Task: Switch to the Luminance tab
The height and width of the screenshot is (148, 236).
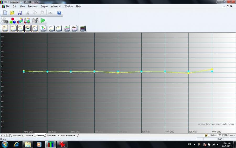Action: pyautogui.click(x=29, y=135)
